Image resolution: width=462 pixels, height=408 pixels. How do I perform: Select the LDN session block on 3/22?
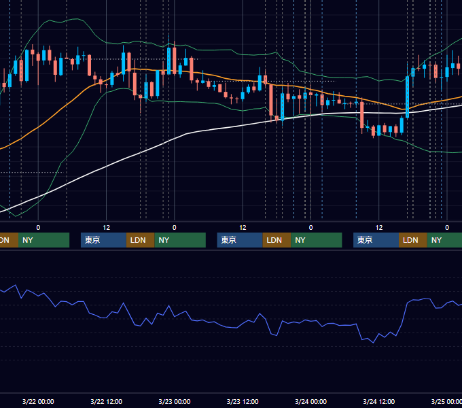coord(140,240)
